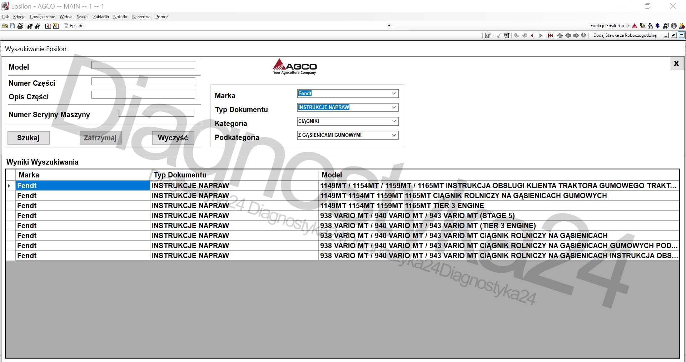Click the book icon with yellow star
This screenshot has height=362, width=686.
click(x=56, y=26)
